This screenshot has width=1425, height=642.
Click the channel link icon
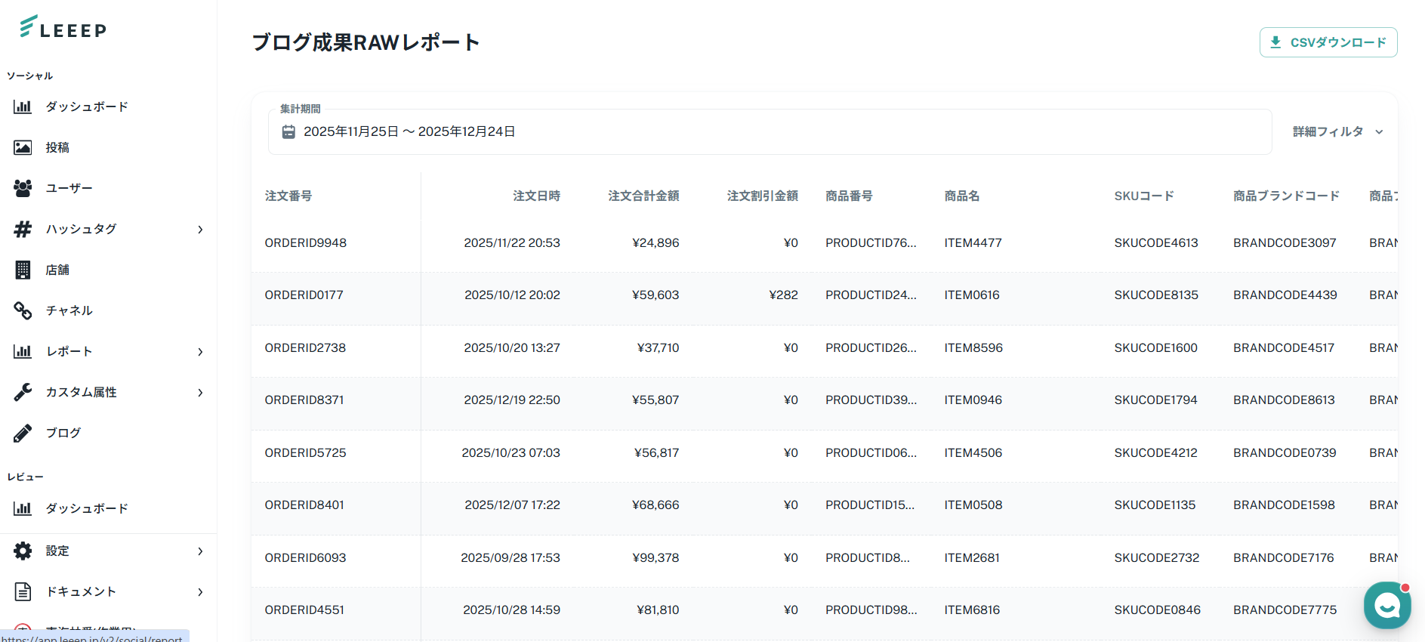tap(23, 310)
